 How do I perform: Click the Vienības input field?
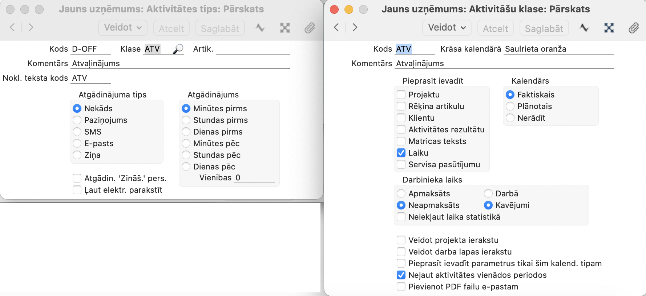click(254, 178)
